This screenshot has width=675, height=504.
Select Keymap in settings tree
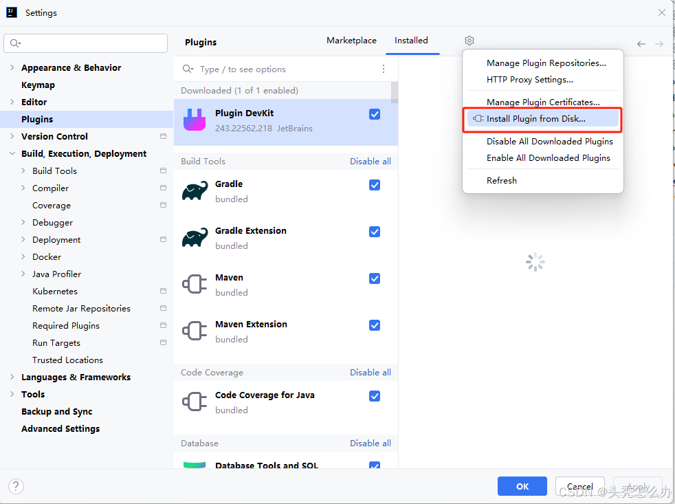(38, 85)
